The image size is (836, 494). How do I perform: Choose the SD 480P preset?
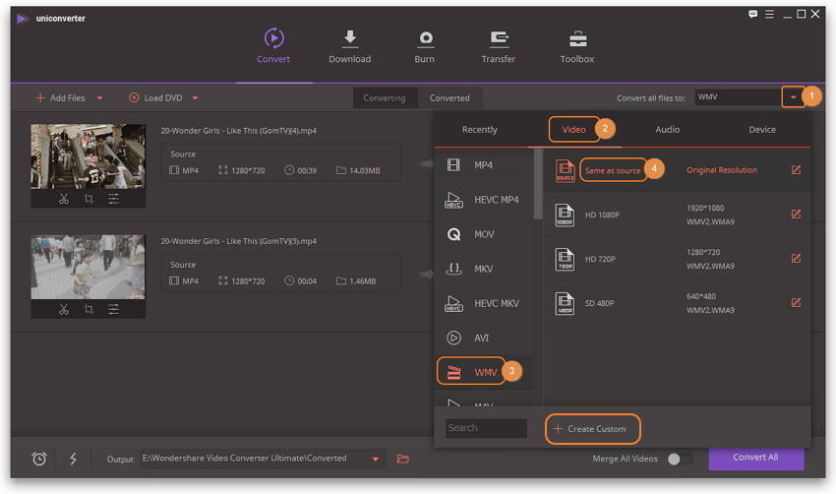(x=677, y=303)
